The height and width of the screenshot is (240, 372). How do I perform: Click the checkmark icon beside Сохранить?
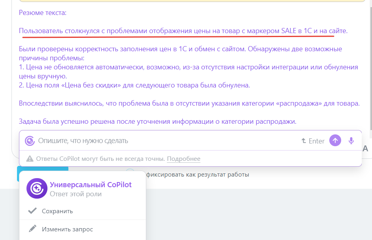pos(32,211)
